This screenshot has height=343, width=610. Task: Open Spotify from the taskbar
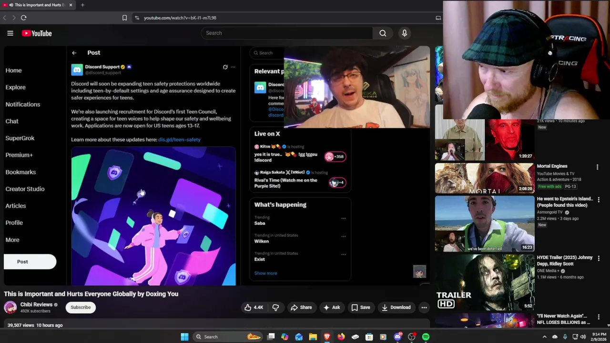[426, 337]
